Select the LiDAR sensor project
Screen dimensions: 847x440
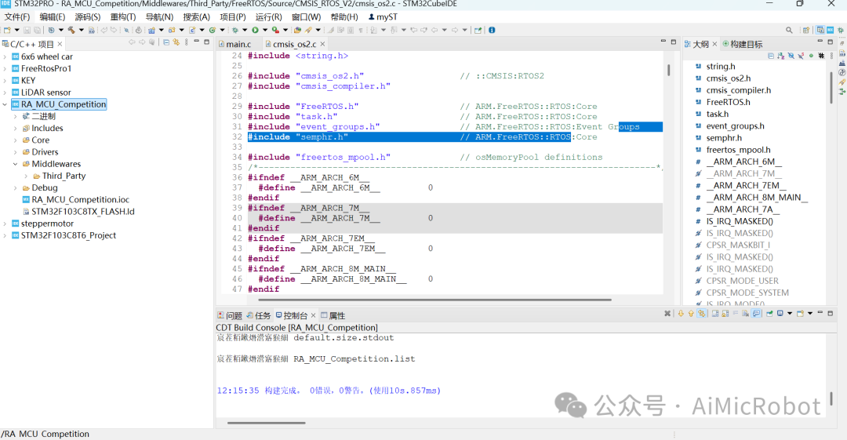pos(46,93)
